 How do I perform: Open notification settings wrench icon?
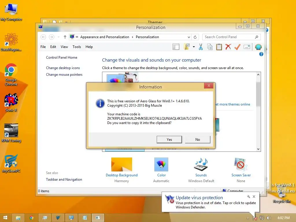coord(248,197)
